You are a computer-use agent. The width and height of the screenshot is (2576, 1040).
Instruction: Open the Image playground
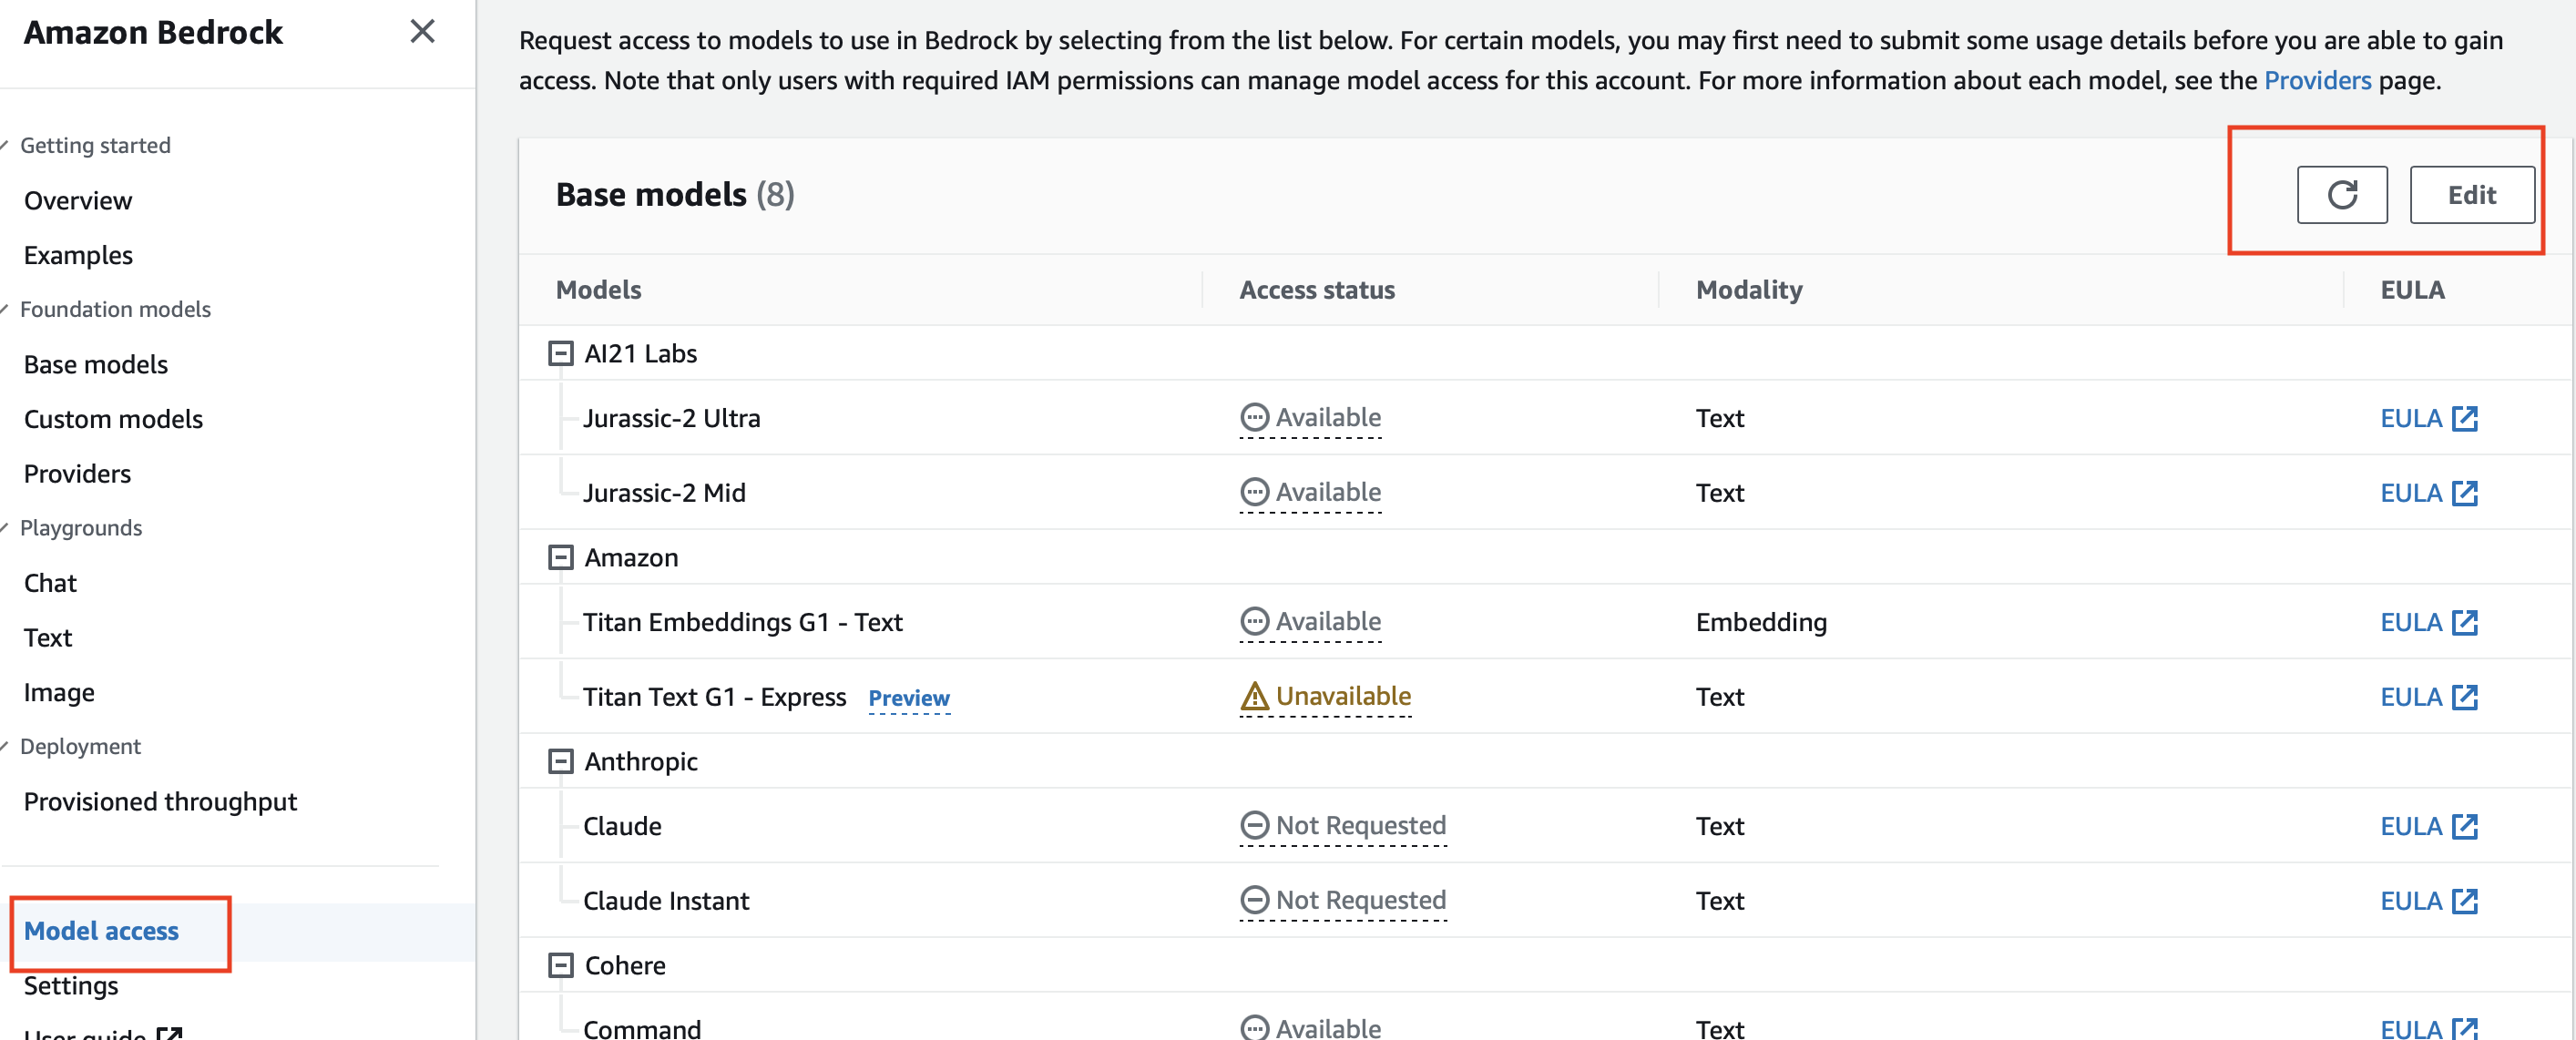(x=59, y=693)
